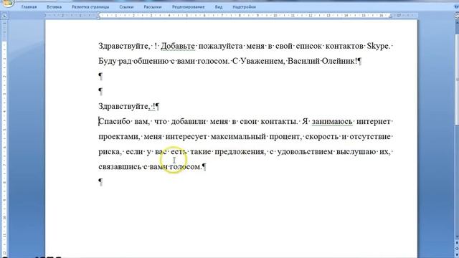Click the word "пожалуйста" in the first line
This screenshot has width=459, height=258.
click(221, 46)
